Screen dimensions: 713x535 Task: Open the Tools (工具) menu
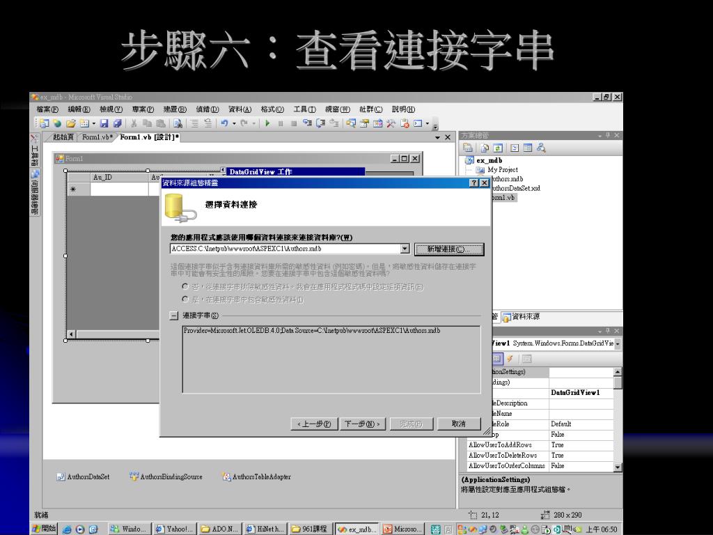[304, 109]
